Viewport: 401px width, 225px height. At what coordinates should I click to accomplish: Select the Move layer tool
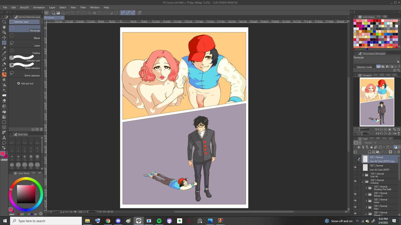(x=4, y=38)
